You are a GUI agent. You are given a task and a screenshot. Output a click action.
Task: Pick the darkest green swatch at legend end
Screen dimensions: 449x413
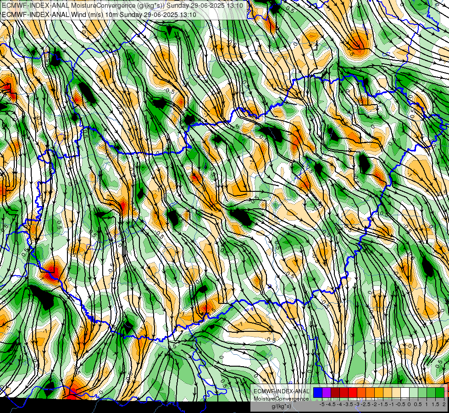pyautogui.click(x=440, y=393)
